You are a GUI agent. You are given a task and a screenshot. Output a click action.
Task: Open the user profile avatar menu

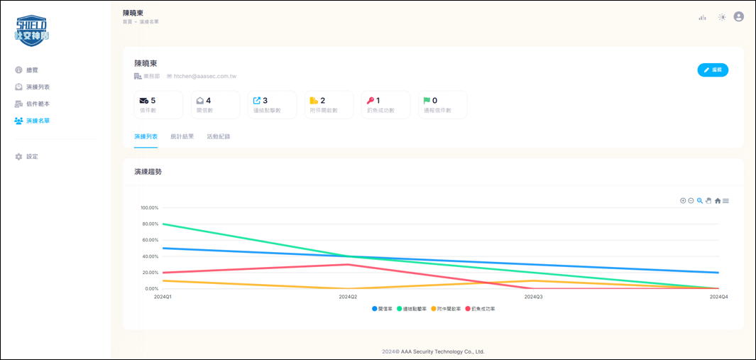[739, 17]
